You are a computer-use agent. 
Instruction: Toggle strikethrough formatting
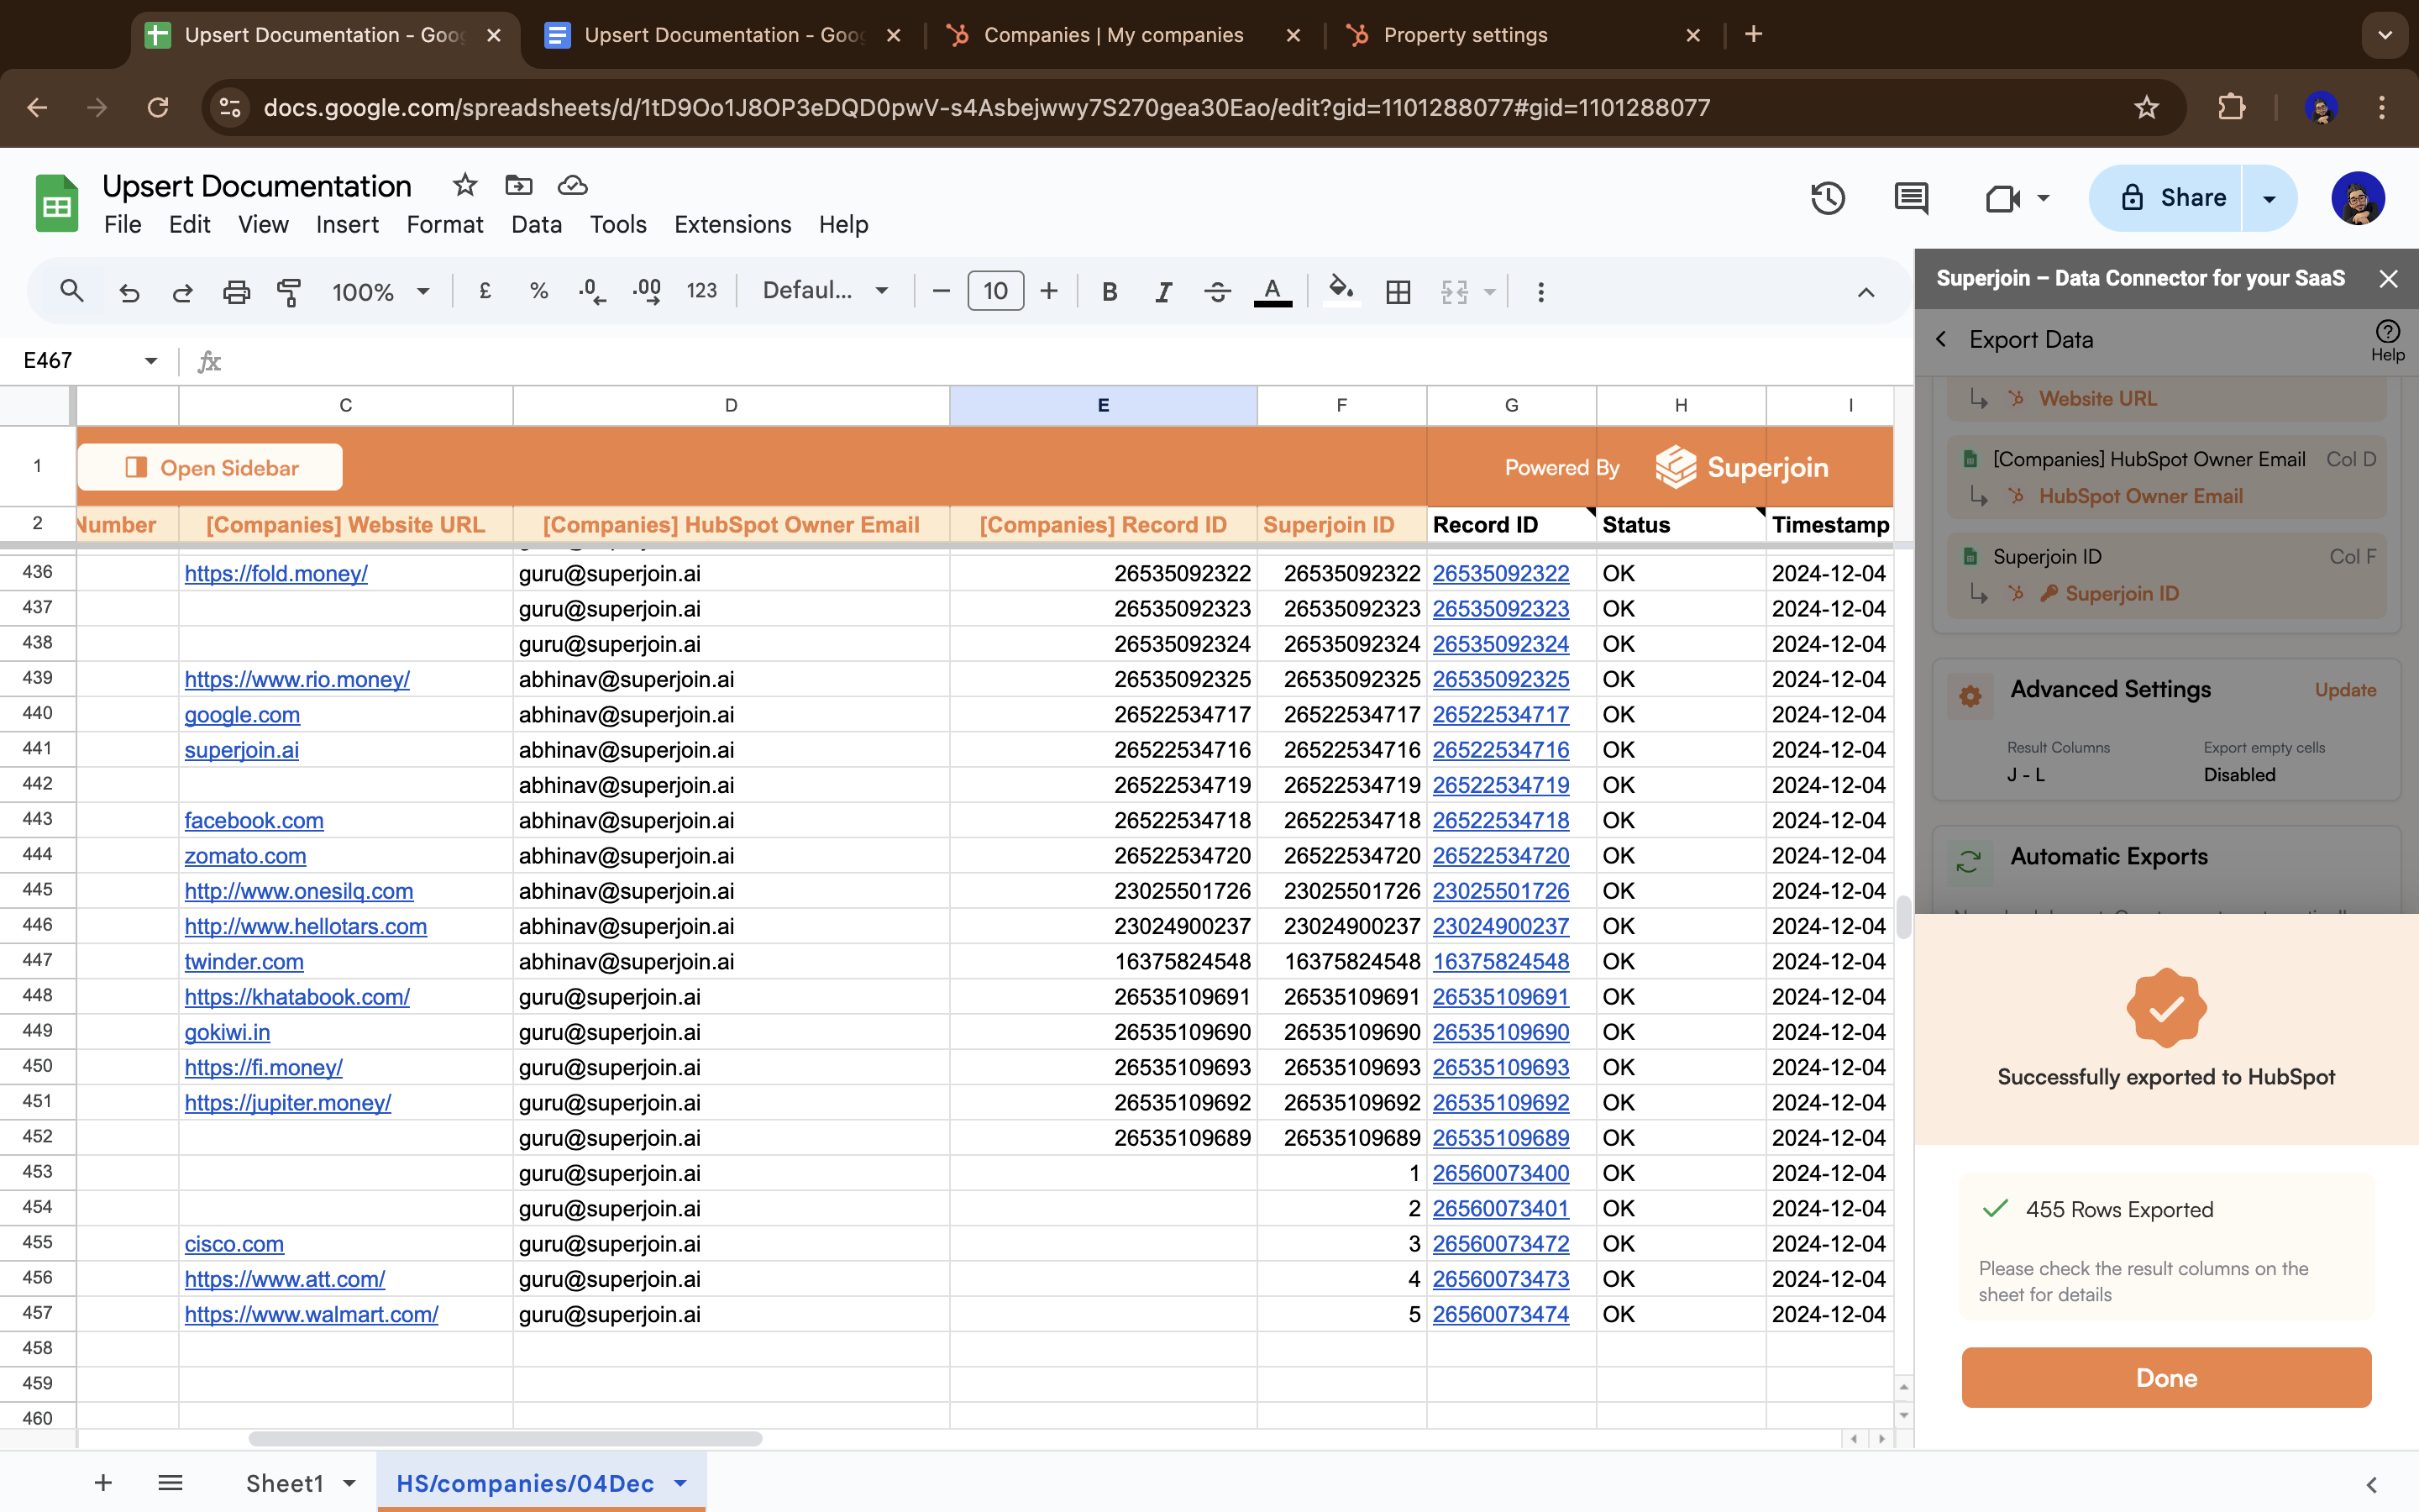point(1216,292)
